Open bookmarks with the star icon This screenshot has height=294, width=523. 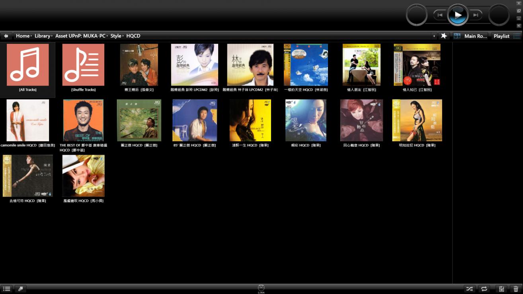tap(444, 36)
